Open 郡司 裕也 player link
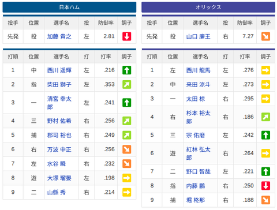 [59, 135]
